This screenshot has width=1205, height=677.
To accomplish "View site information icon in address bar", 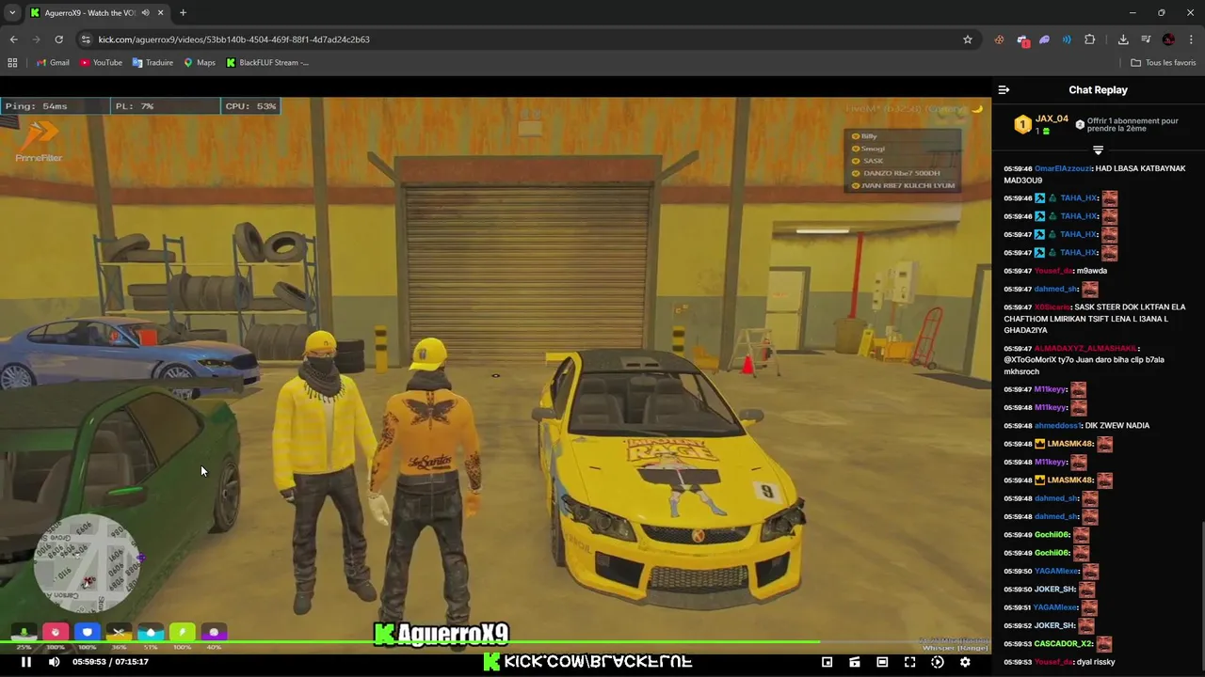I will click(x=86, y=39).
